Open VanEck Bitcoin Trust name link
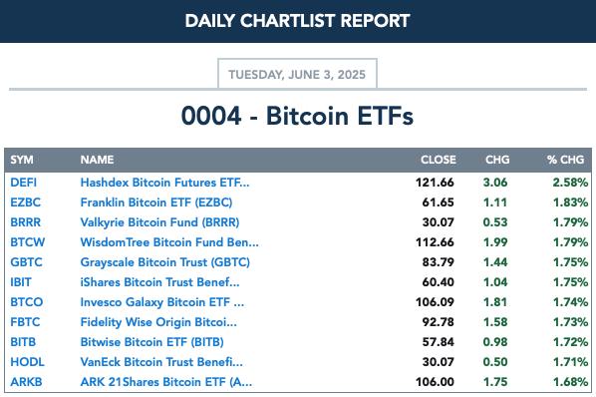 coord(161,362)
